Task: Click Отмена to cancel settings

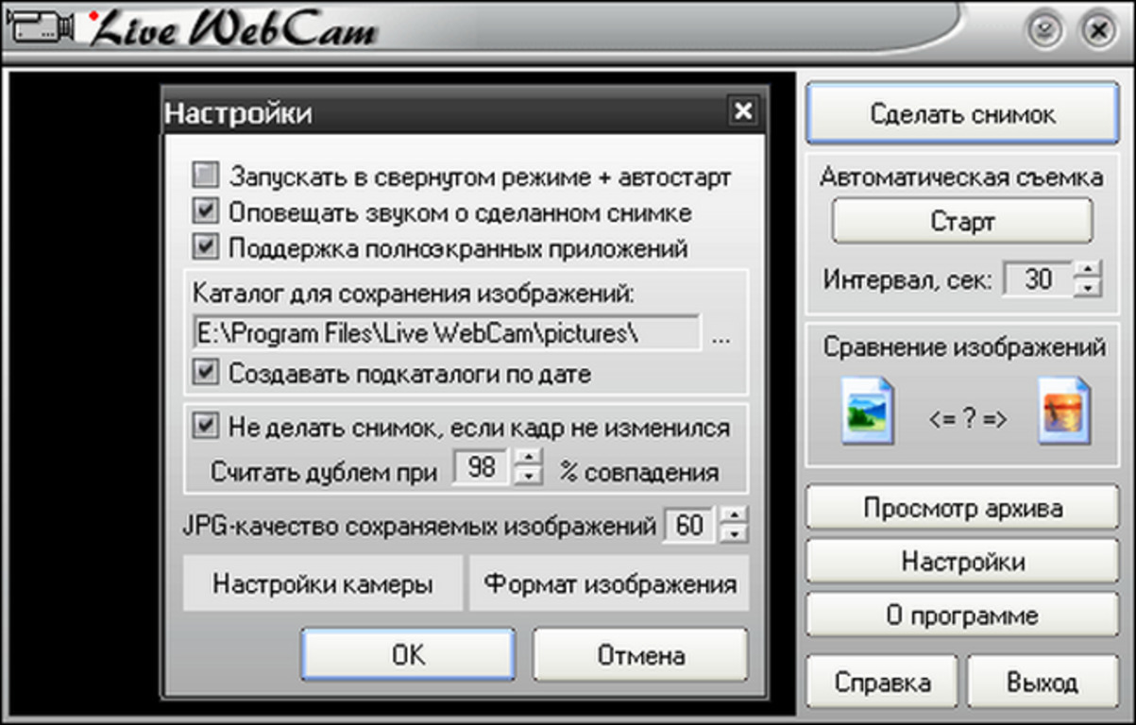Action: (641, 654)
